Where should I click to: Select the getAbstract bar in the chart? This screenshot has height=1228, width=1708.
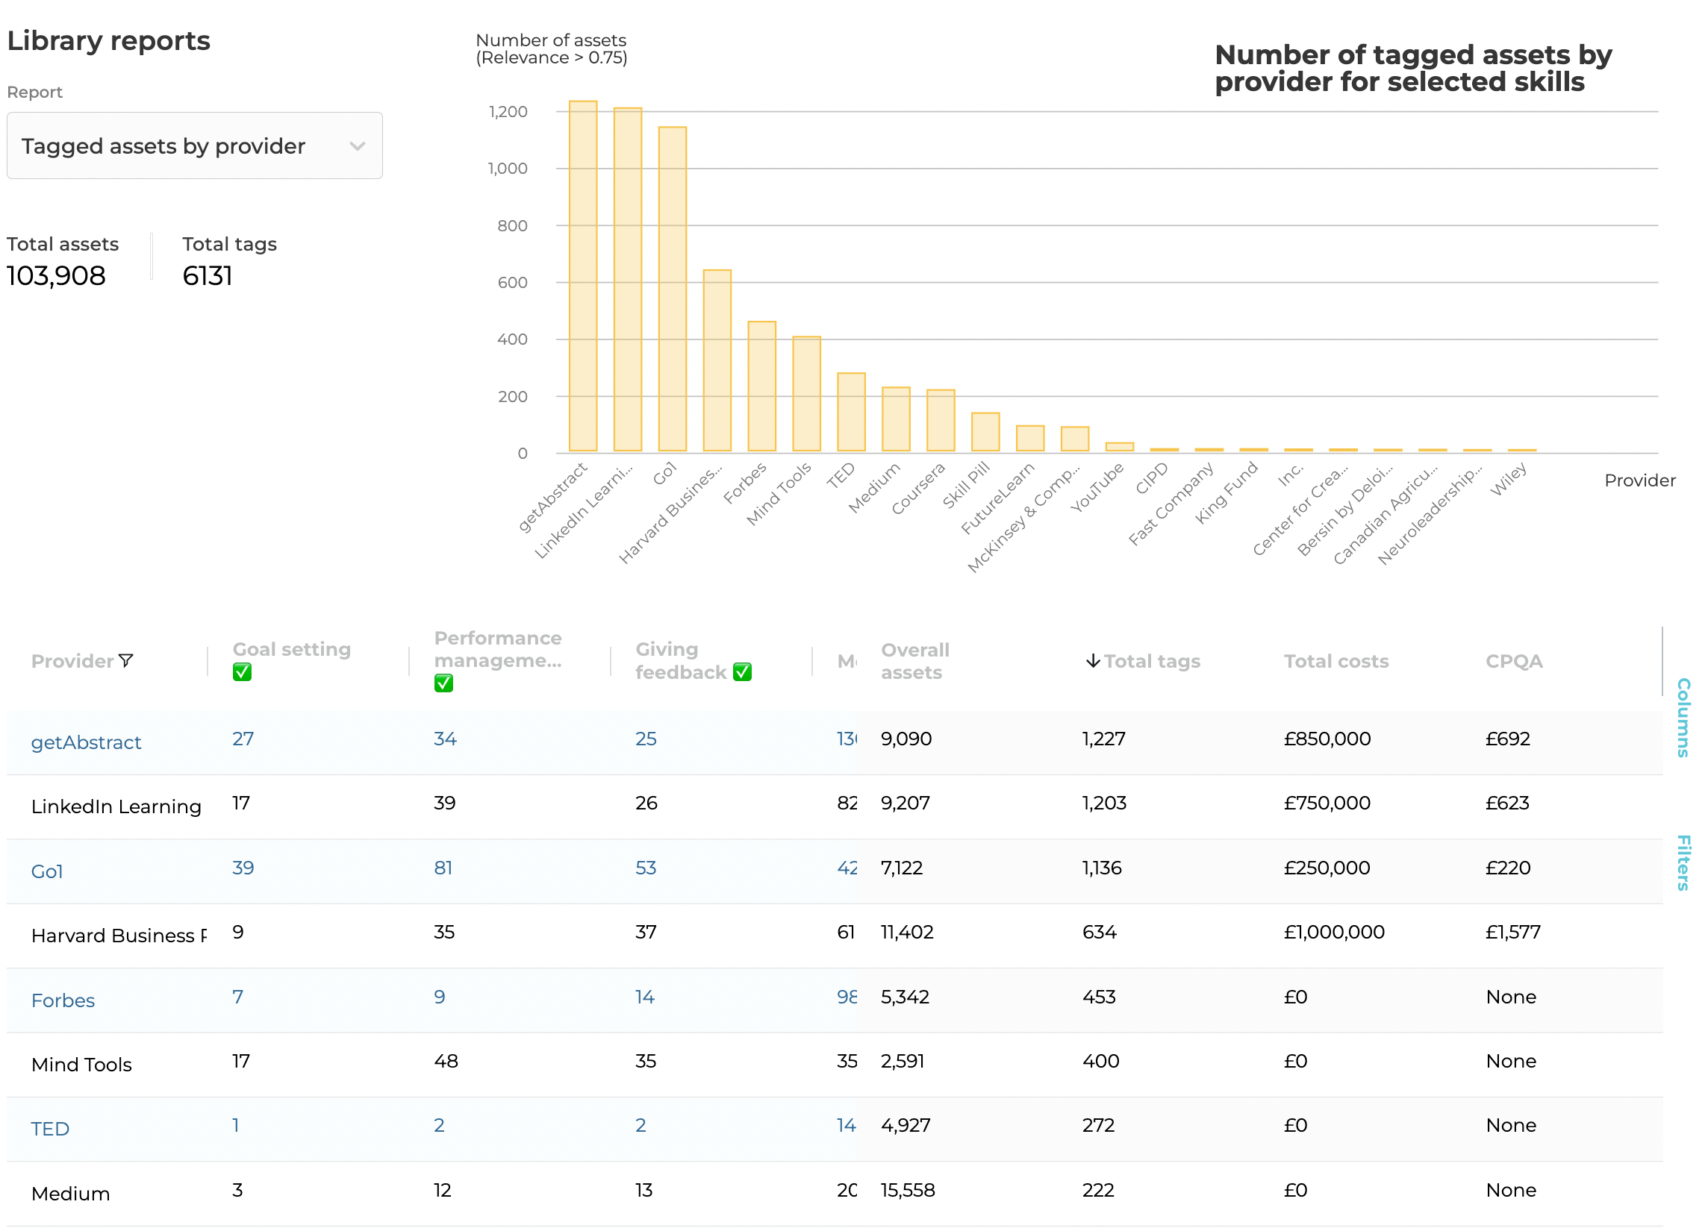(x=583, y=276)
